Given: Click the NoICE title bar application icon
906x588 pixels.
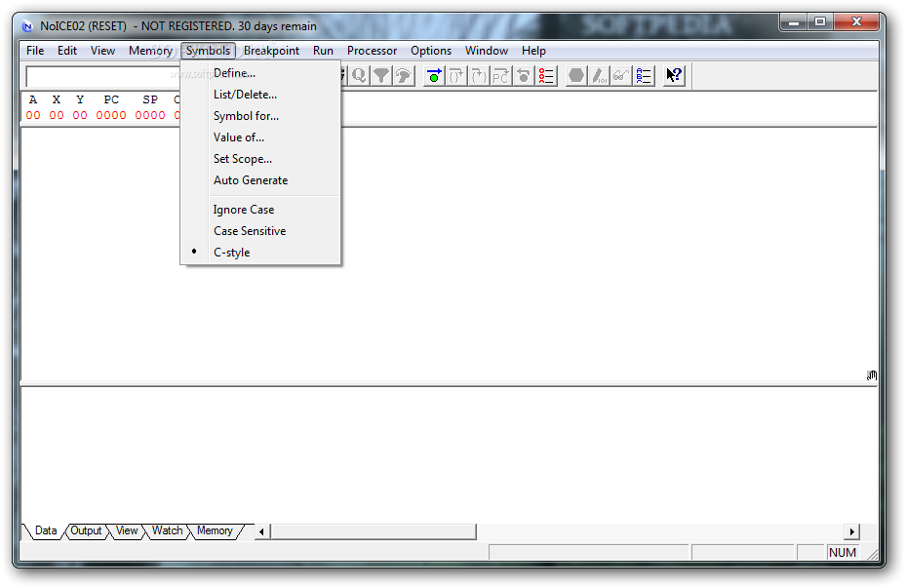Looking at the screenshot, I should click(x=27, y=26).
